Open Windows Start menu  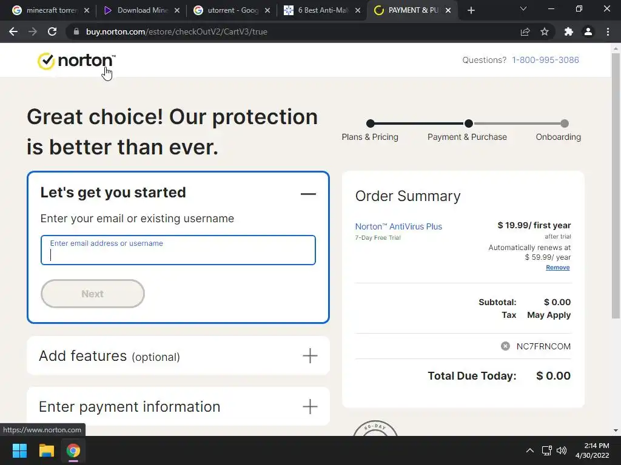(x=19, y=450)
